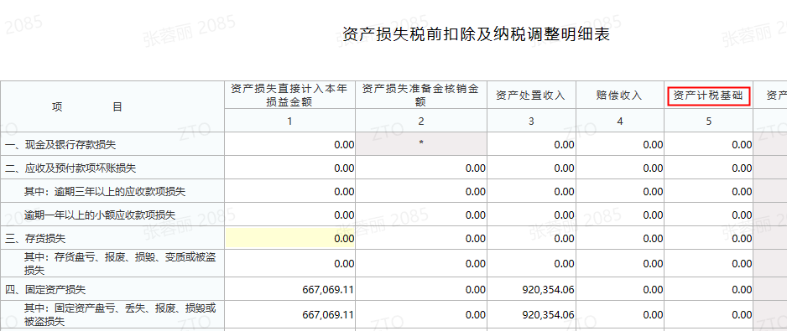Screen dimensions: 787x331
Task: Click column 5 cell of 存货盘亏、报废 sub-row
Action: pyautogui.click(x=709, y=264)
